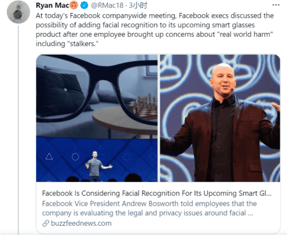Viewport: 292px width, 237px height.
Task: Click the link chain icon beside buzzfeednews.com
Action: click(x=46, y=223)
